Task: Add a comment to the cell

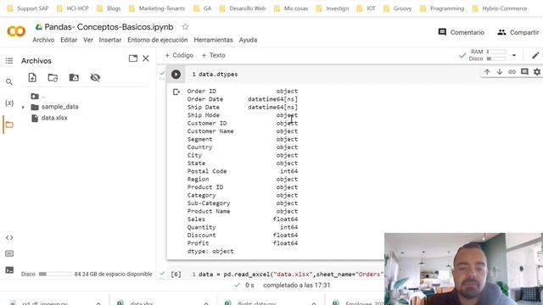Action: [524, 72]
